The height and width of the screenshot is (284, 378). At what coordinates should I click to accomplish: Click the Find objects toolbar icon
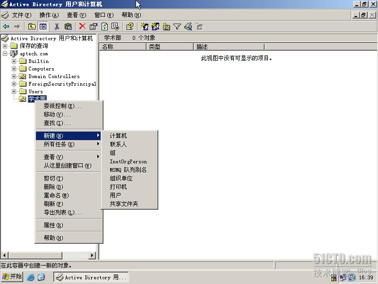click(188, 27)
